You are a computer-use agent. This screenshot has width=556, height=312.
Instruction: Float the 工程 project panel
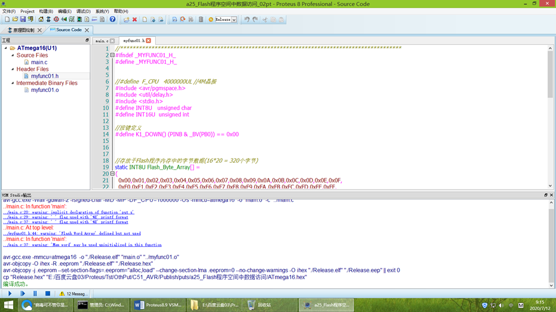[87, 41]
